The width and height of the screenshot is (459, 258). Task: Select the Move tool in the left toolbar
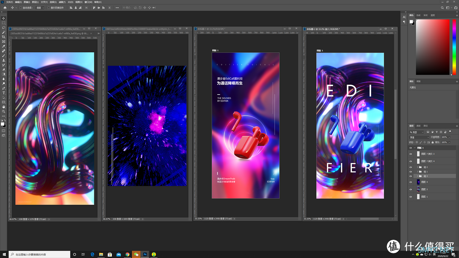[x=3, y=18]
